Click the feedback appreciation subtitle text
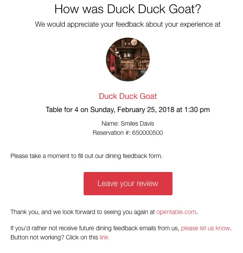Screen dimensions: 243x253 128,25
